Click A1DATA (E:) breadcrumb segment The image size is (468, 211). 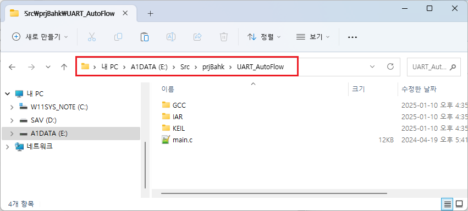point(149,66)
